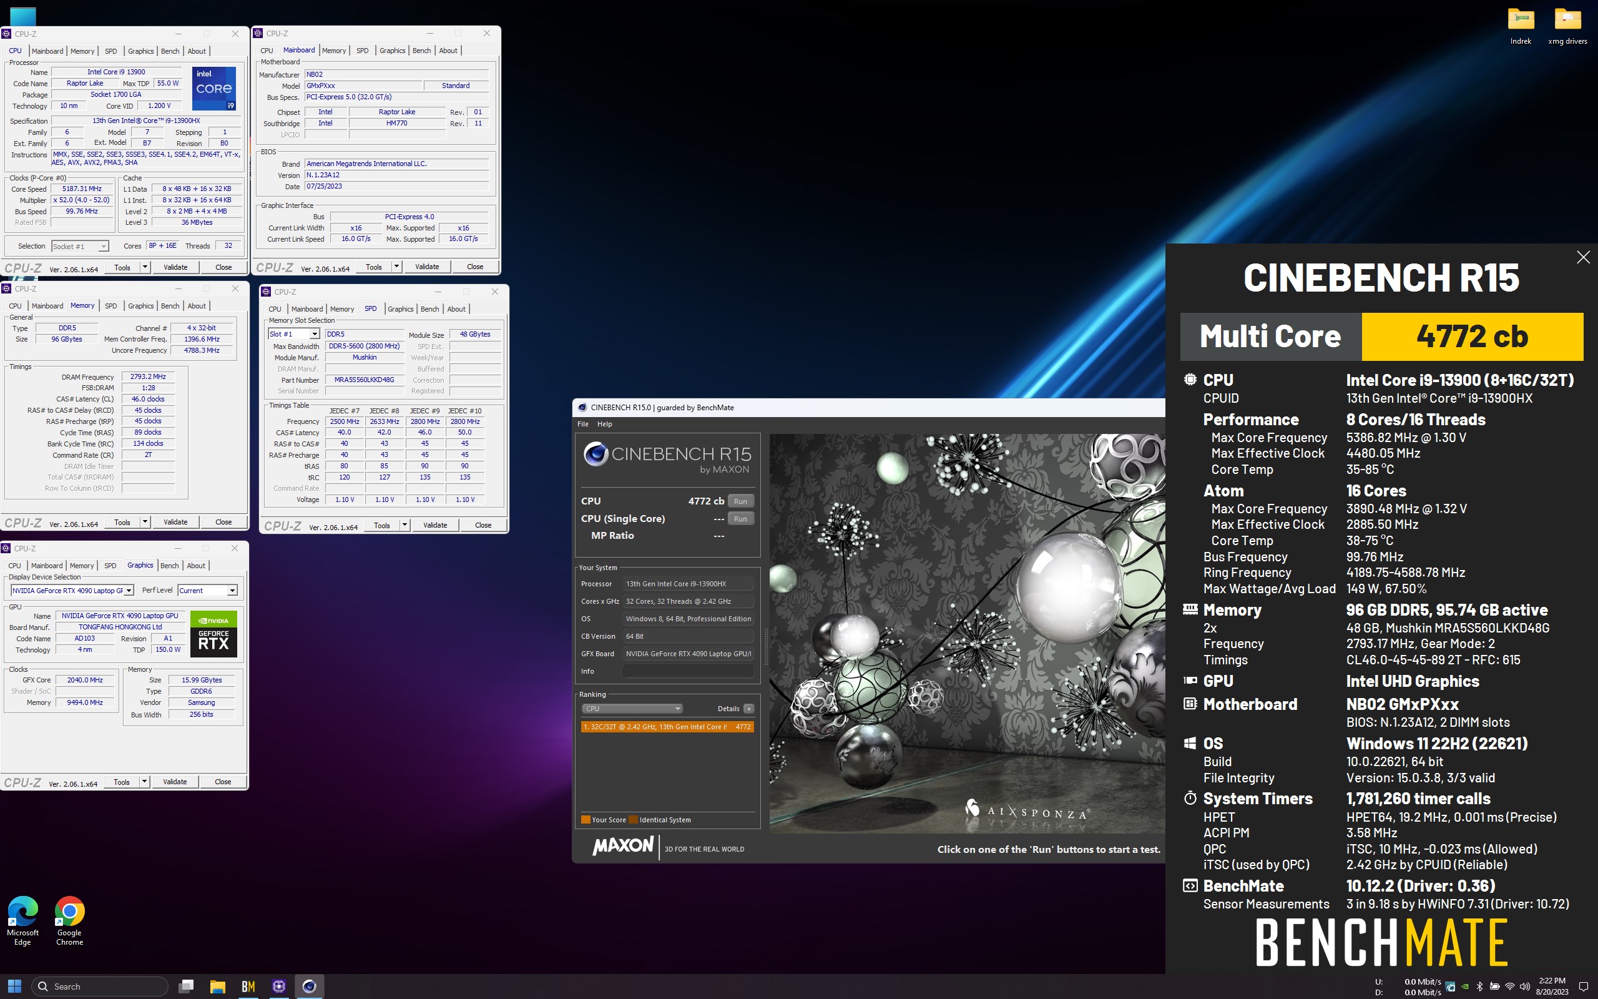Open the Slot #1 memory slot dropdown

pos(315,334)
